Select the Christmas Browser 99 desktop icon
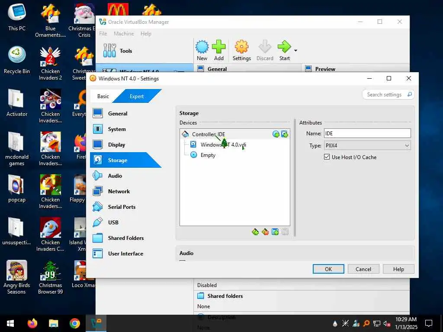 coord(50,277)
